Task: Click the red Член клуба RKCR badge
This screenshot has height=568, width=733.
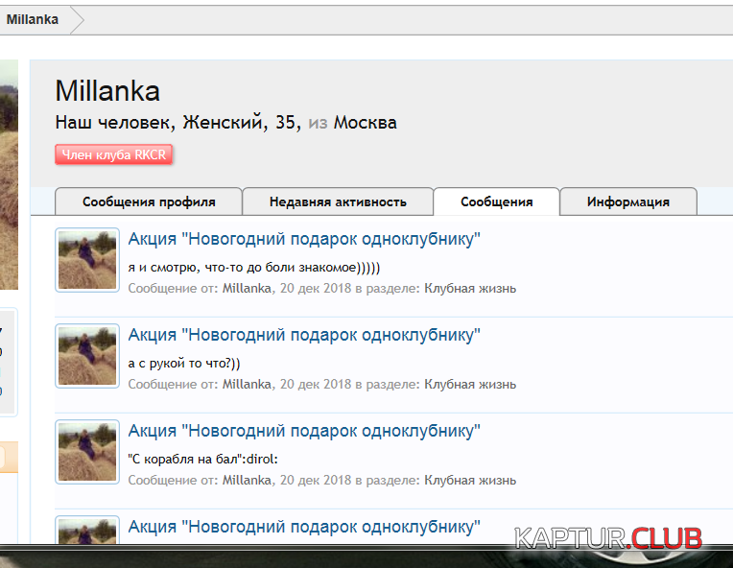Action: pyautogui.click(x=113, y=154)
